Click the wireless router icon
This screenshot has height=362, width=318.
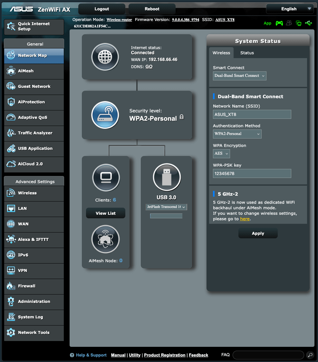[105, 115]
